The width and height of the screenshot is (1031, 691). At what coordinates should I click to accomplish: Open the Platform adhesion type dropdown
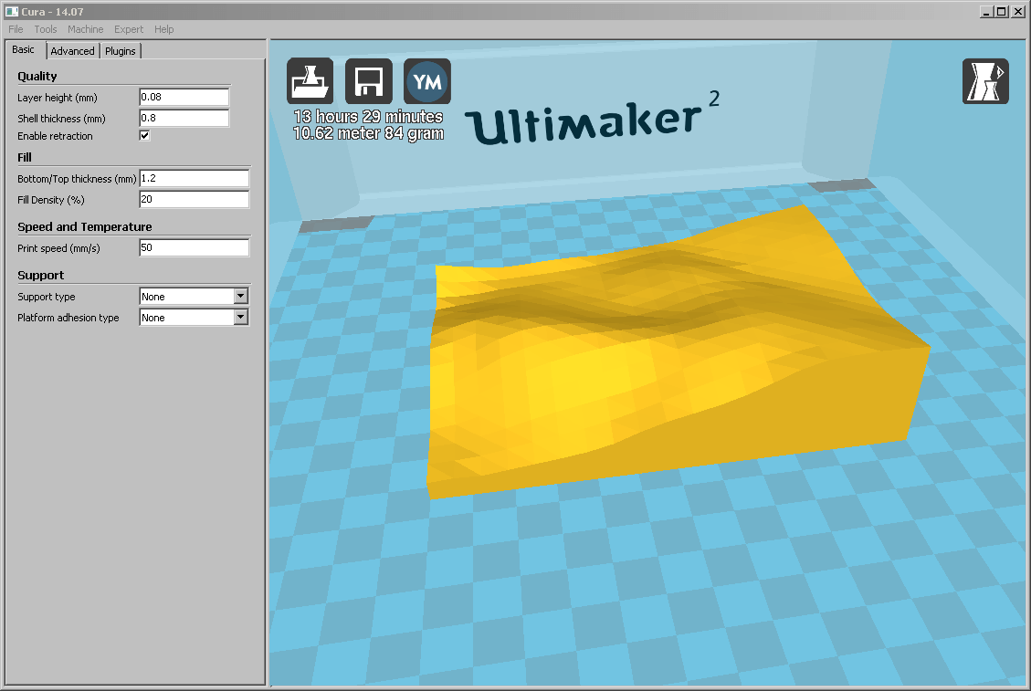click(x=194, y=318)
